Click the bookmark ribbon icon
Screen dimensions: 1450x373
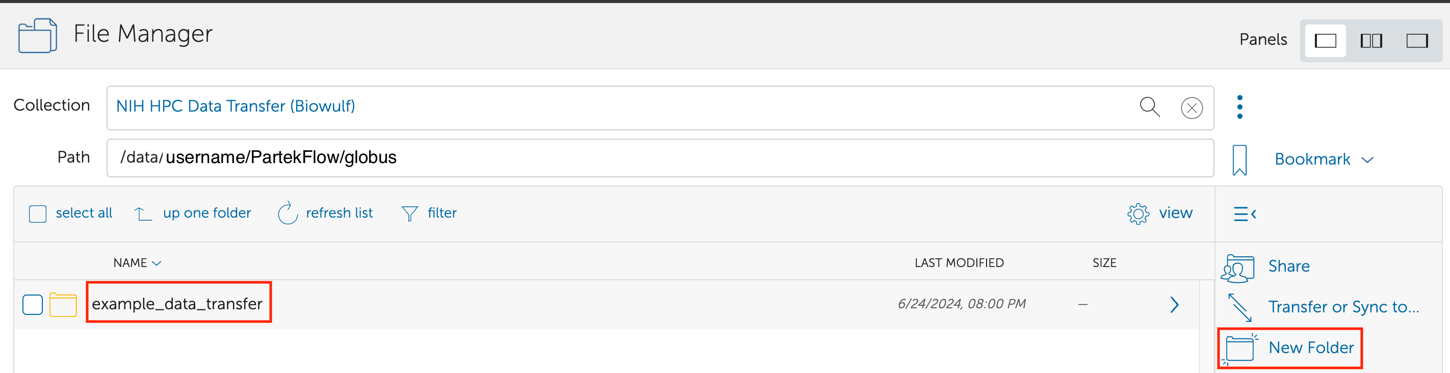tap(1239, 160)
